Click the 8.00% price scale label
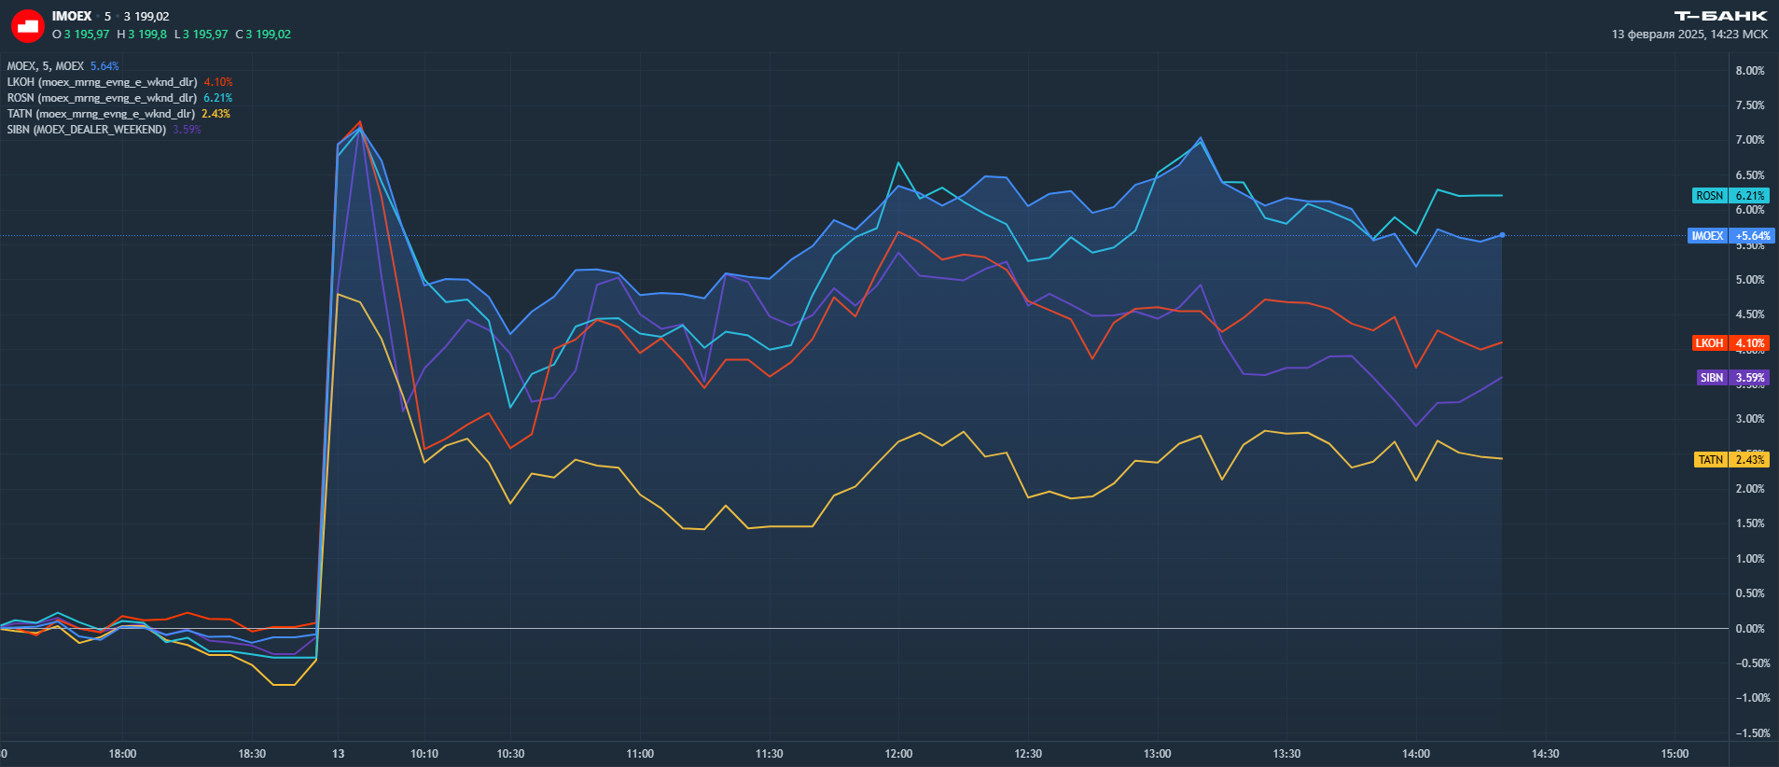The height and width of the screenshot is (767, 1779). coord(1750,71)
